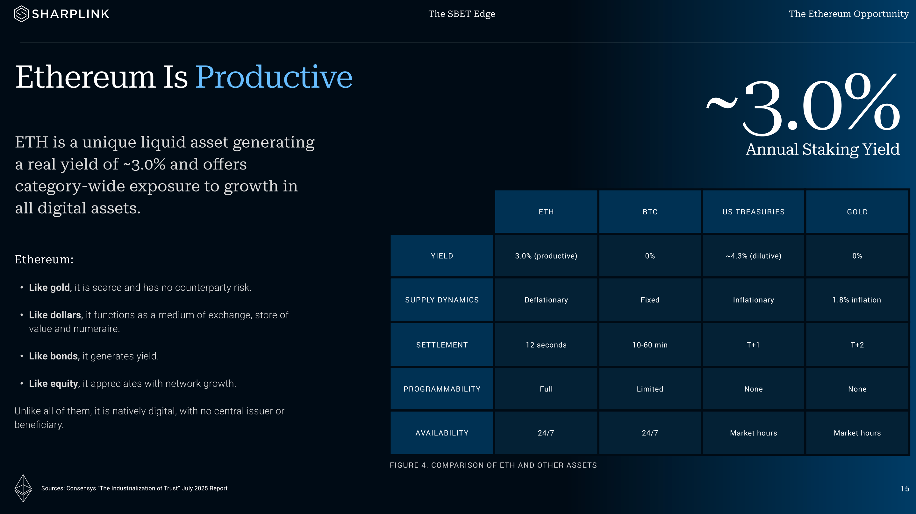Select The SBET Edge header label
Viewport: 916px width, 514px height.
coord(462,14)
